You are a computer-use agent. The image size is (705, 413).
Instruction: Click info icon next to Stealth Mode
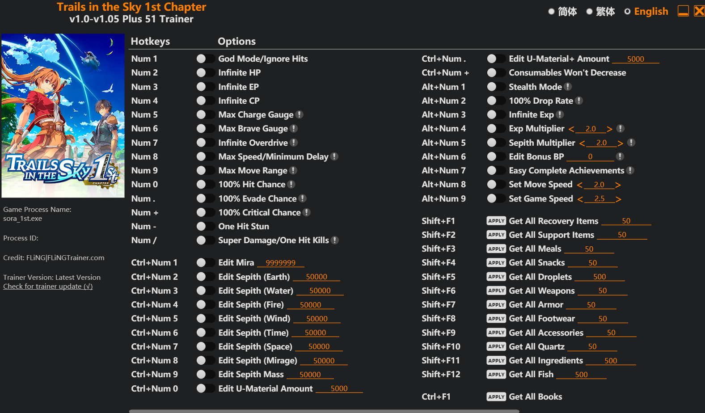coord(568,87)
